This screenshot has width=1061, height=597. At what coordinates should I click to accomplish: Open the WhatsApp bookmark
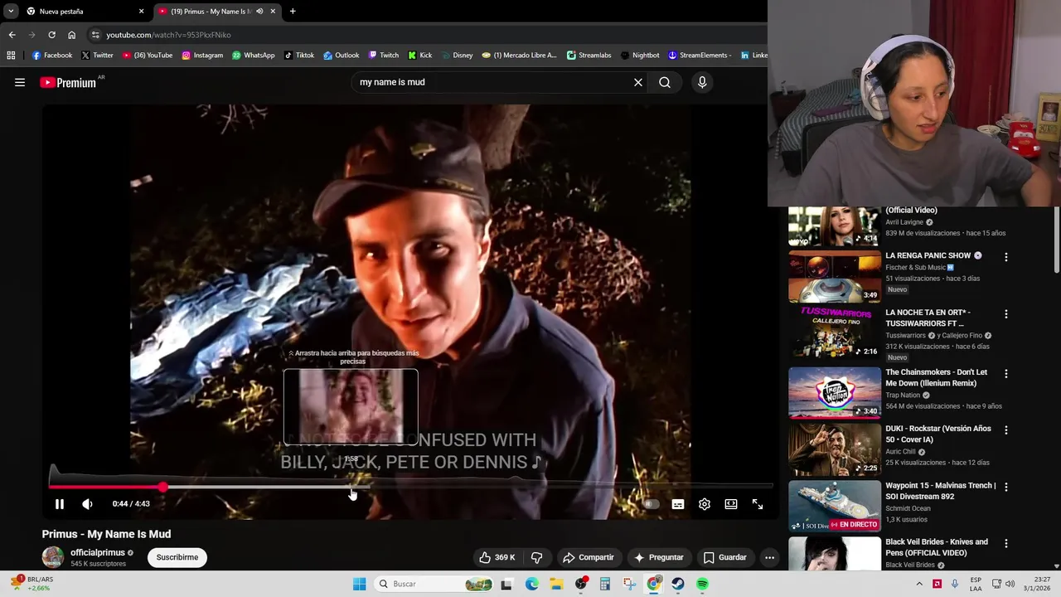(x=253, y=56)
